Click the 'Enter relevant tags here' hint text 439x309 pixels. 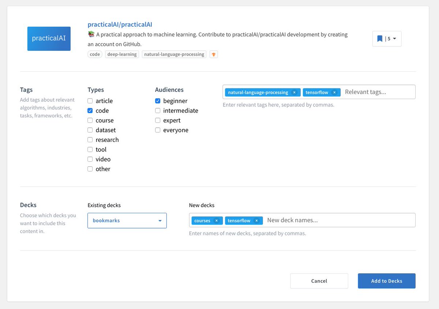coord(278,105)
